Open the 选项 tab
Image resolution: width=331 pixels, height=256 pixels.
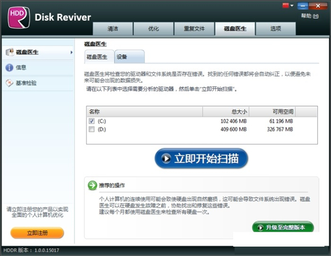276,29
